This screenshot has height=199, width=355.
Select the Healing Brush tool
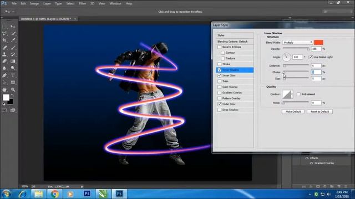pos(4,48)
